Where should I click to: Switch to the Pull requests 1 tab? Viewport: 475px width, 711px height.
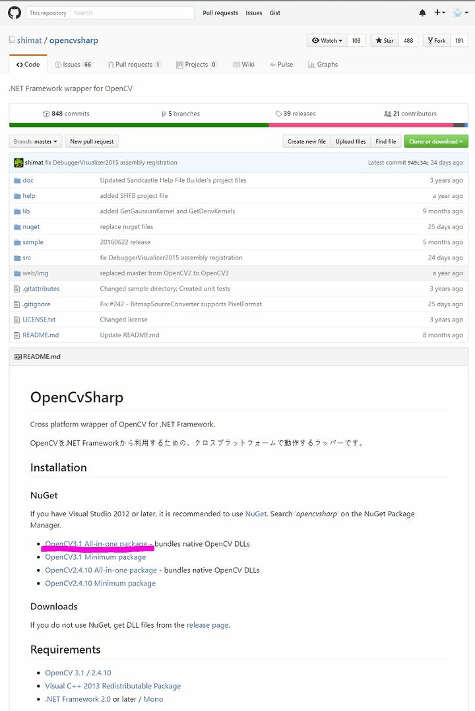(x=134, y=65)
